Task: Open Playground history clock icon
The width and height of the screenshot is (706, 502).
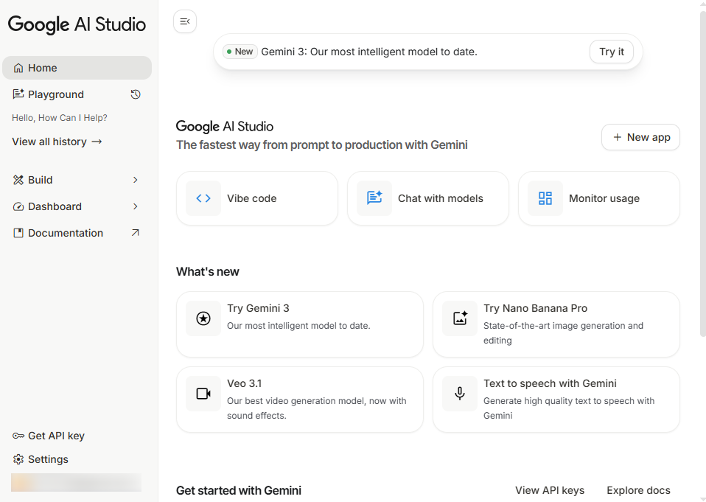Action: tap(136, 94)
